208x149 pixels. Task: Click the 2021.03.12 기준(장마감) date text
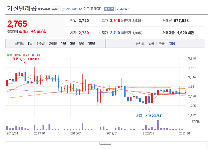tap(84, 9)
